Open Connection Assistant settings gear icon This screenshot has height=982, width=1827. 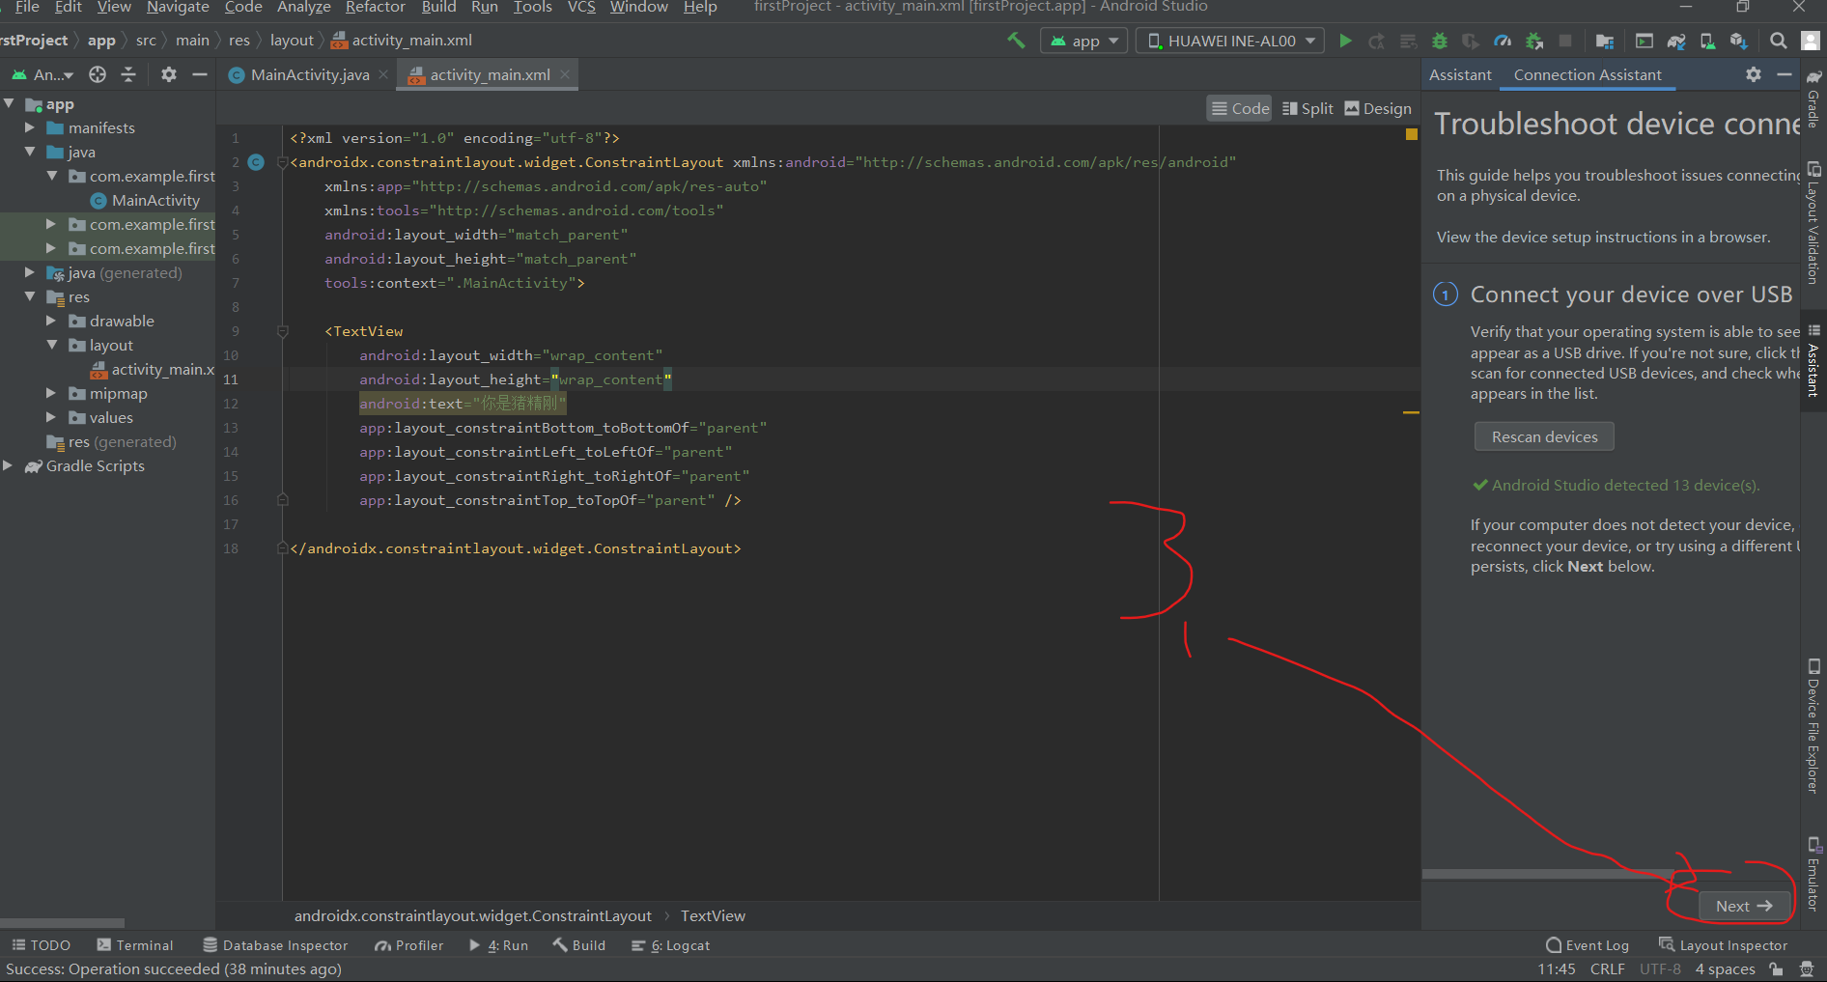coord(1754,74)
